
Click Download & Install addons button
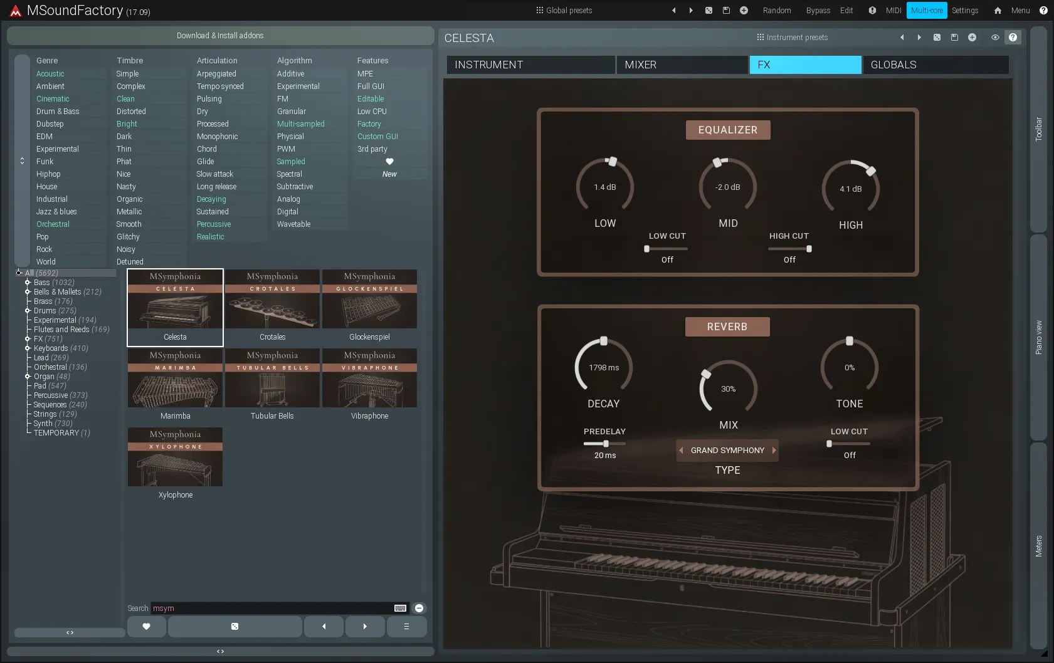click(220, 36)
